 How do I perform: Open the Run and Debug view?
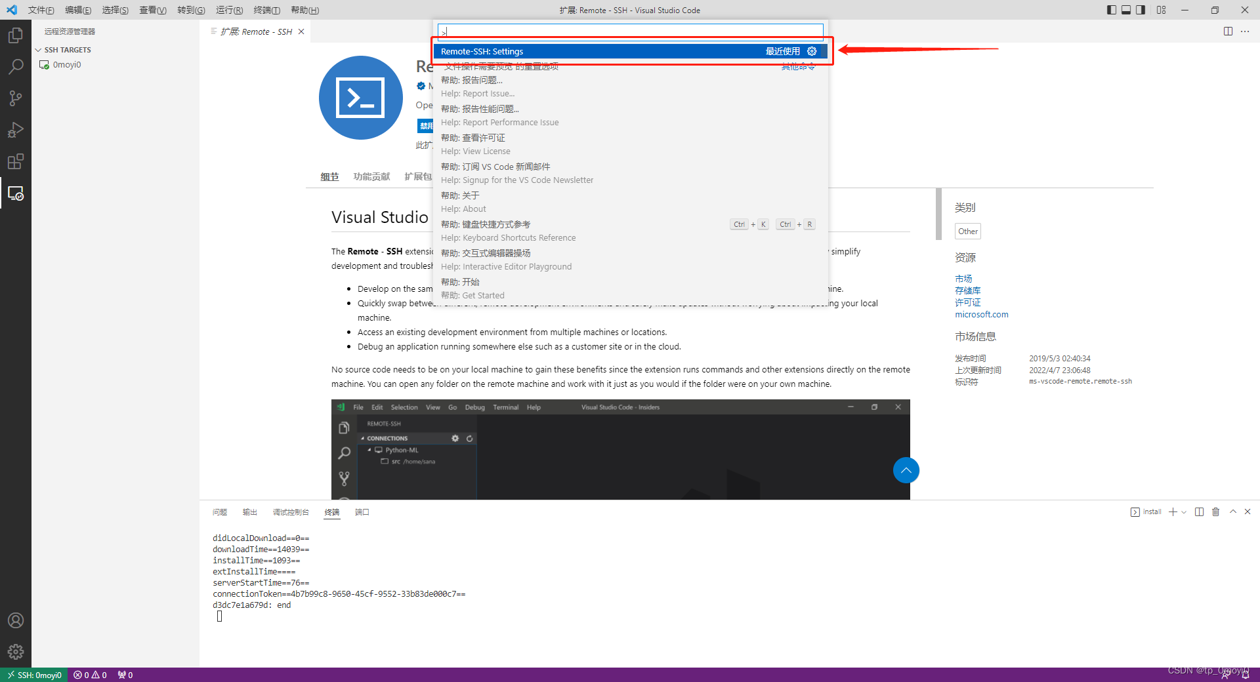point(16,130)
